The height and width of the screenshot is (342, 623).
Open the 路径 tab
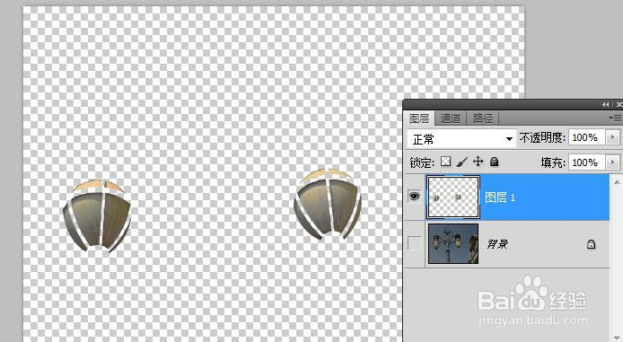click(483, 118)
